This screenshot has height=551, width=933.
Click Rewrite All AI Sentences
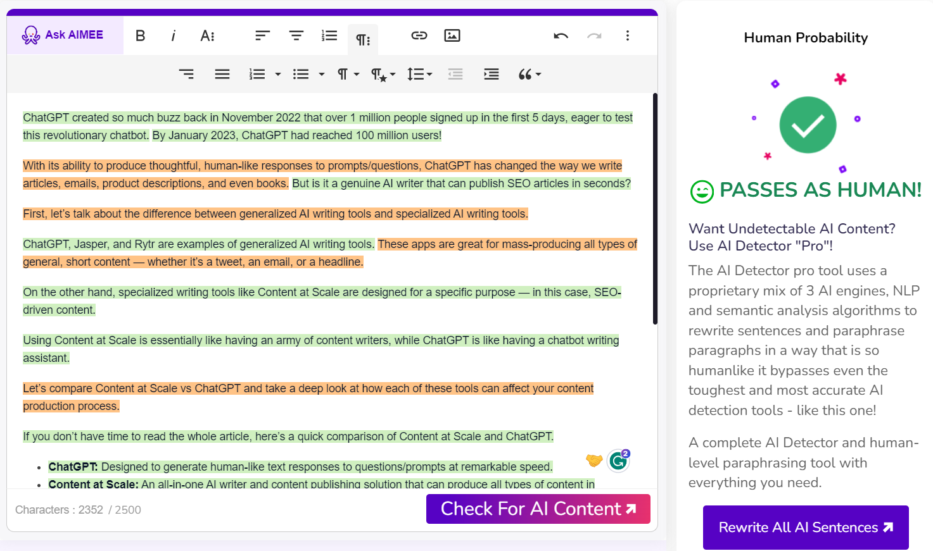[805, 527]
